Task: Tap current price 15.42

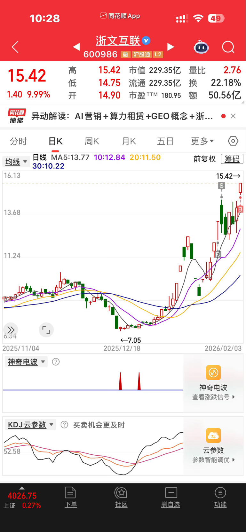Action: [27, 76]
